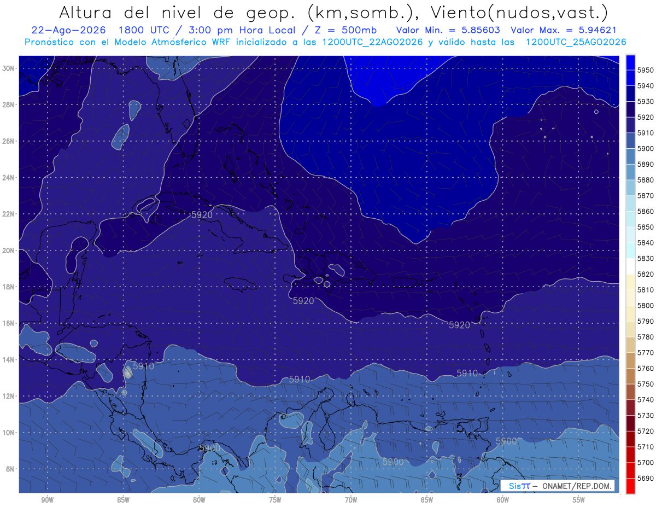Click latitude axis label 30N
Viewport: 656px width, 507px height.
coord(9,68)
